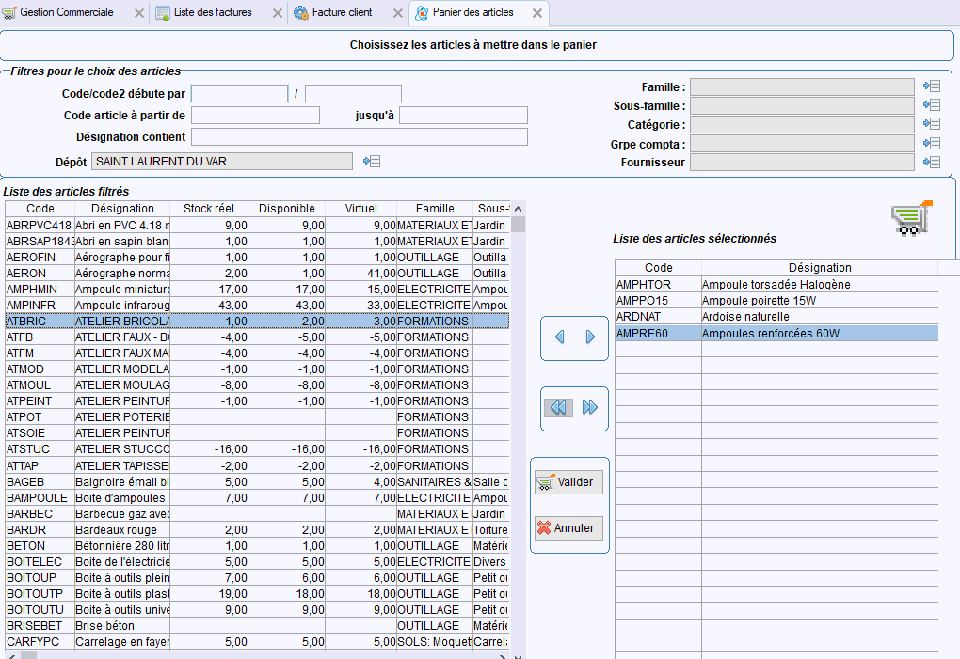The image size is (960, 659).
Task: Click the shopping cart icon
Action: (910, 218)
